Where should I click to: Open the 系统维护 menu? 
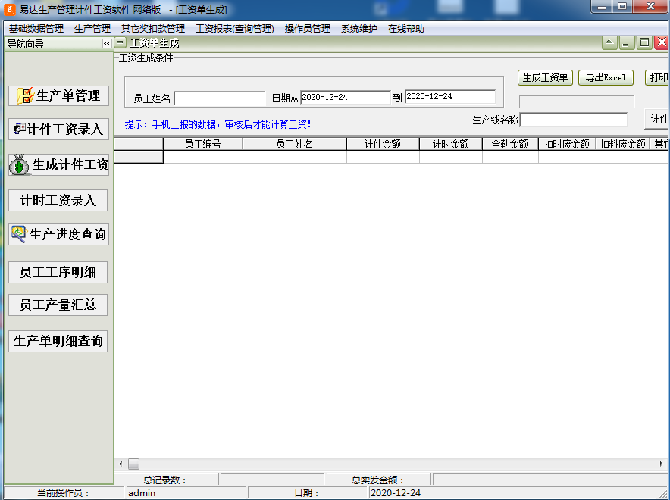(x=356, y=27)
